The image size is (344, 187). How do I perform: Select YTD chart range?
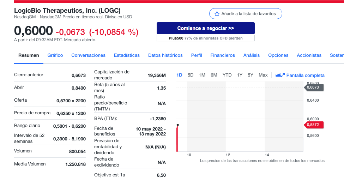[227, 75]
